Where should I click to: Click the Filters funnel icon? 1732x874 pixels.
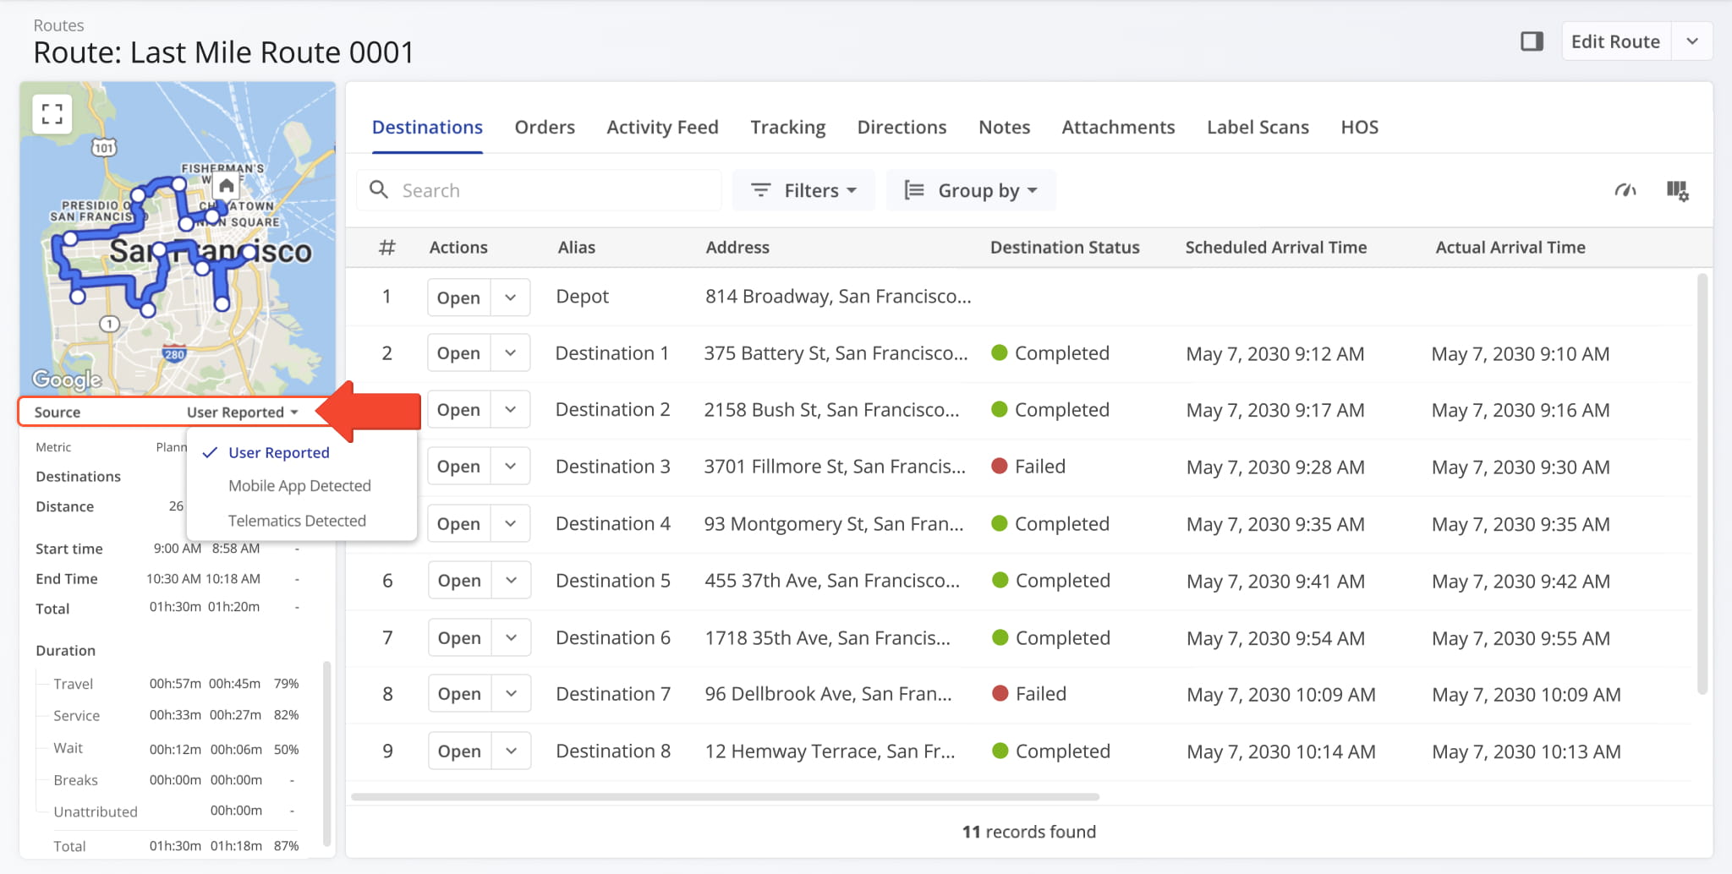[761, 190]
